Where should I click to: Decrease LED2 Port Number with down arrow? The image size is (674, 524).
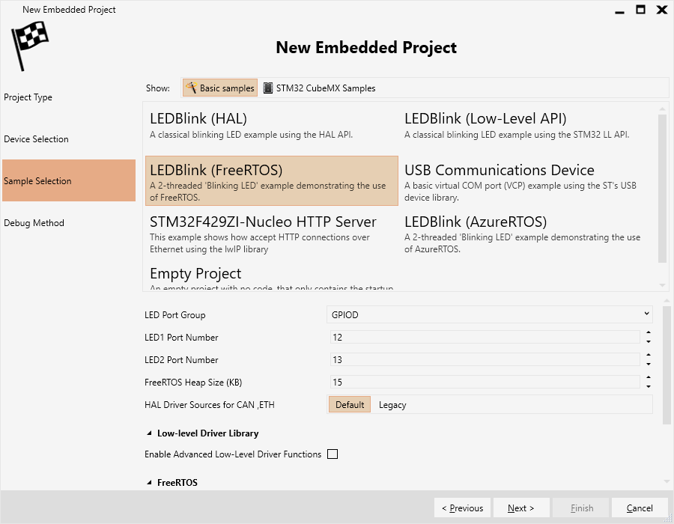[x=649, y=365]
